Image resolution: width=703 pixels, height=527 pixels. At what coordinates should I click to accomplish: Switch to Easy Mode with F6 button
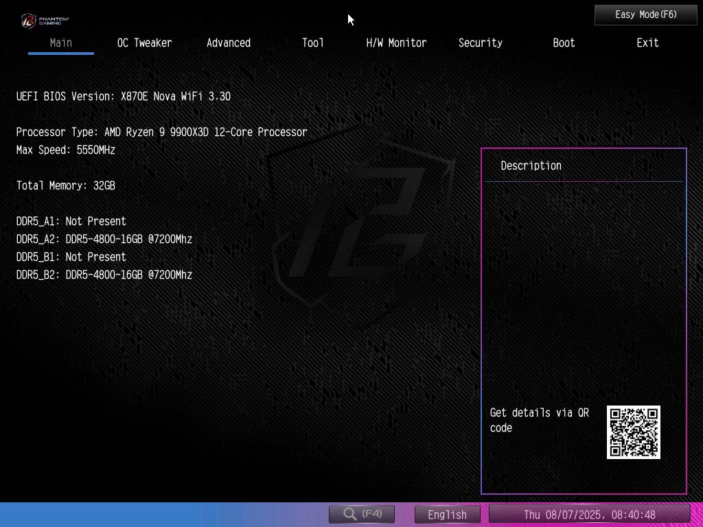click(645, 14)
